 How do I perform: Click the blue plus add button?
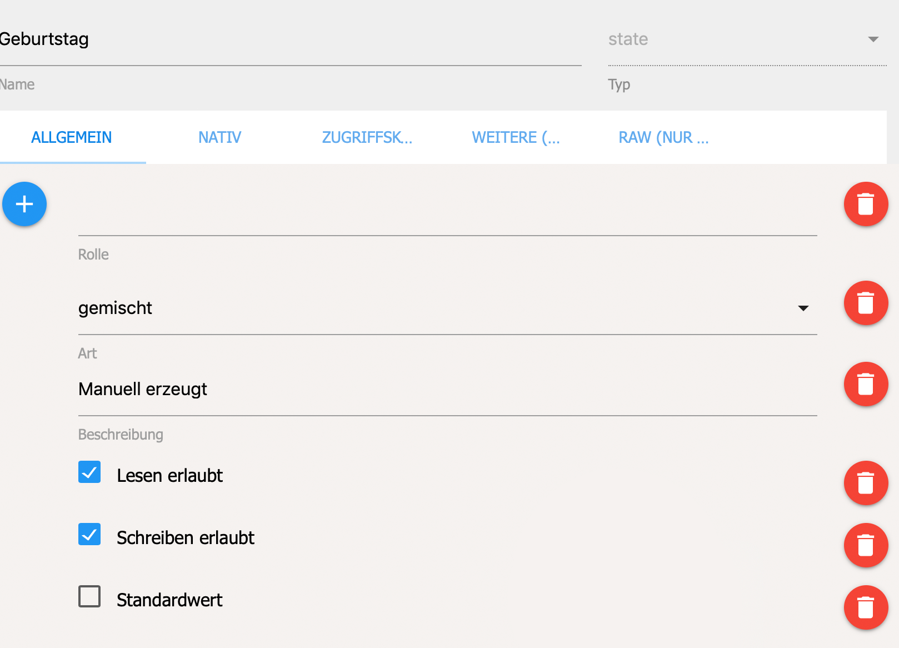[x=24, y=204]
